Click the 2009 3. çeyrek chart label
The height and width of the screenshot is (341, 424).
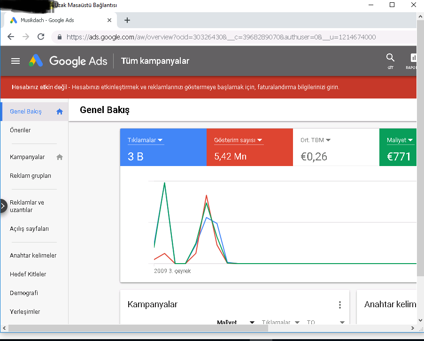point(172,271)
